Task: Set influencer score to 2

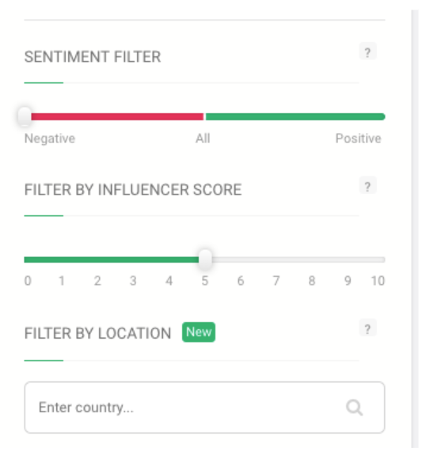Action: (97, 281)
